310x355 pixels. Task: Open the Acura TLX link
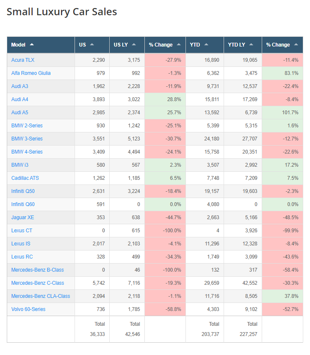click(x=23, y=60)
